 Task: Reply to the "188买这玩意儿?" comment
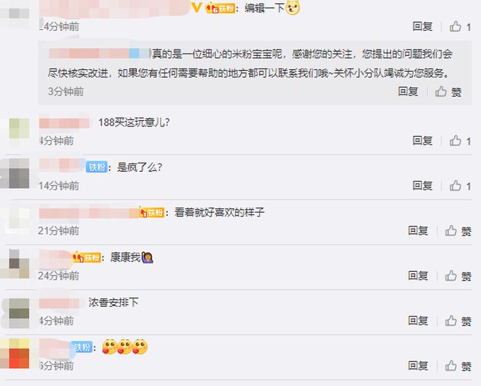tap(422, 141)
